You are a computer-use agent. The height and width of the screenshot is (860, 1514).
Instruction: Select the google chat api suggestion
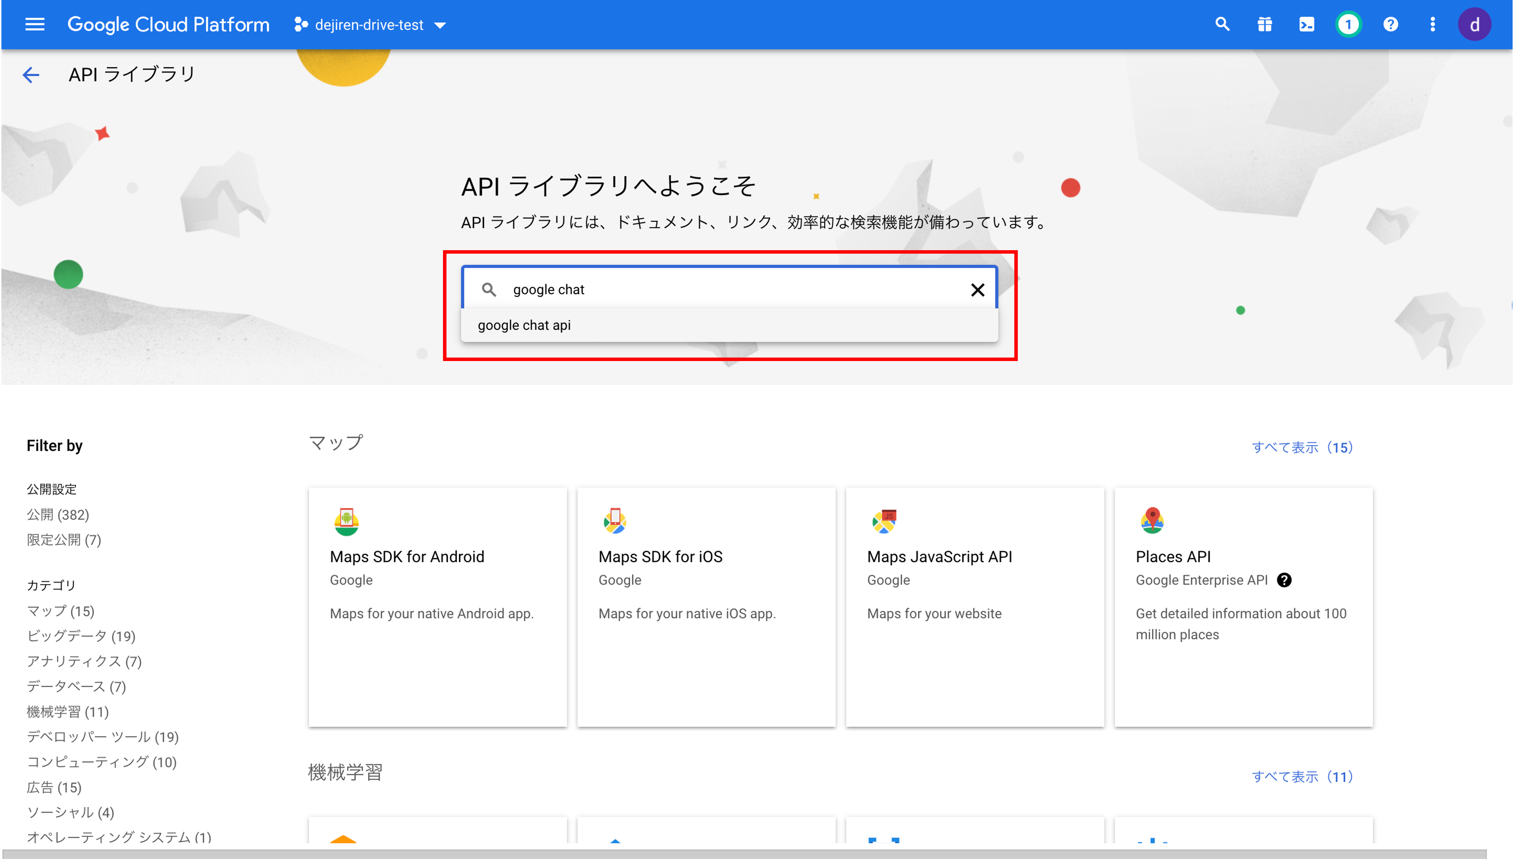click(524, 325)
